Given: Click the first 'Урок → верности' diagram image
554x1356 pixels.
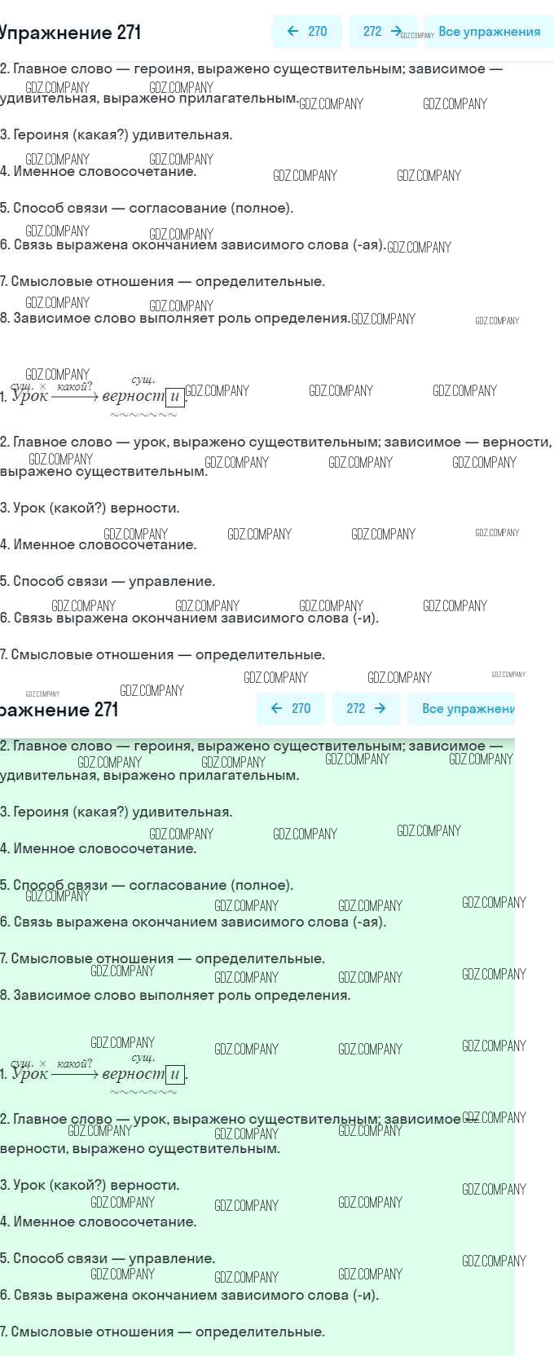Looking at the screenshot, I should [x=98, y=397].
